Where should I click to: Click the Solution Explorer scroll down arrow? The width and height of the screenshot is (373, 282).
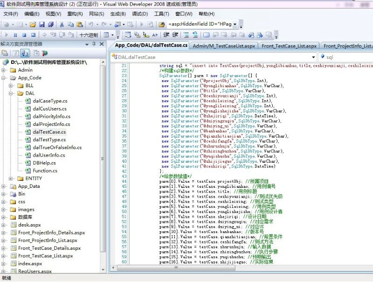tap(103, 270)
